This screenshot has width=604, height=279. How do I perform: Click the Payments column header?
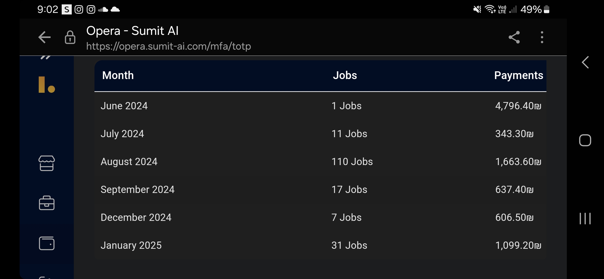[x=519, y=75]
